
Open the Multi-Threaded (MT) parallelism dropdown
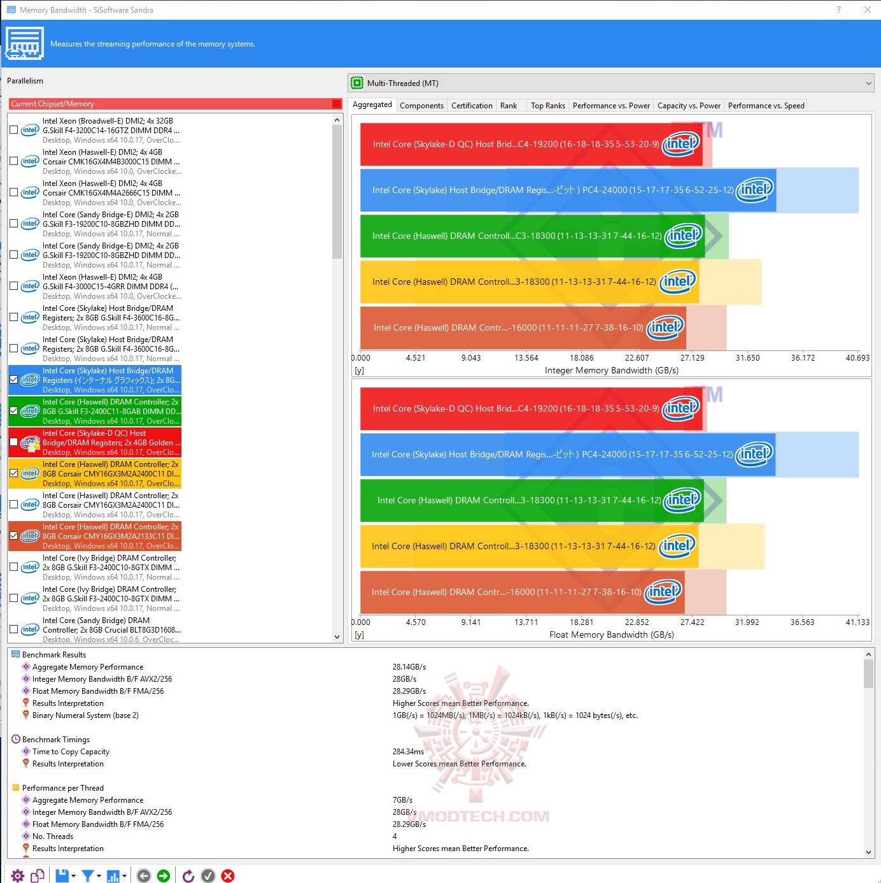pyautogui.click(x=611, y=83)
